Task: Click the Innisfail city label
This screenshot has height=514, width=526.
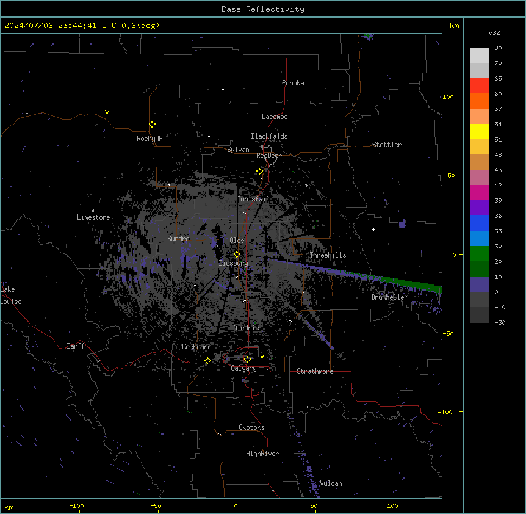Action: click(x=253, y=199)
